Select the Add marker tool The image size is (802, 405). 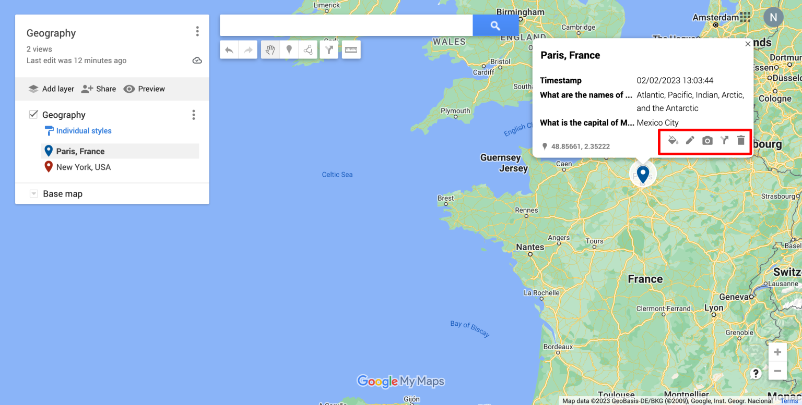click(x=289, y=50)
